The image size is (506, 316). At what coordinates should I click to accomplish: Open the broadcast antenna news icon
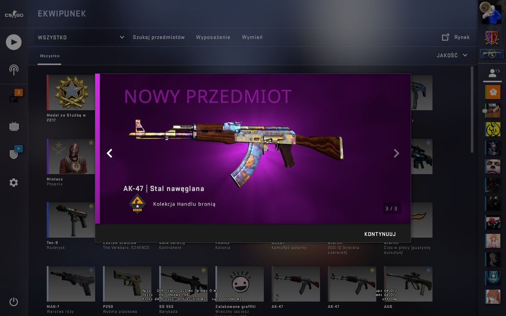[14, 70]
